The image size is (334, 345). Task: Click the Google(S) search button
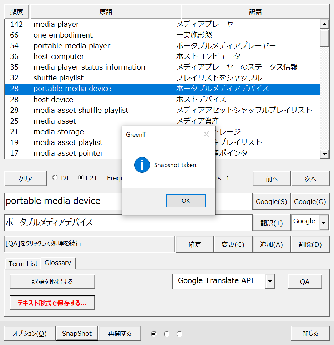coord(272,201)
